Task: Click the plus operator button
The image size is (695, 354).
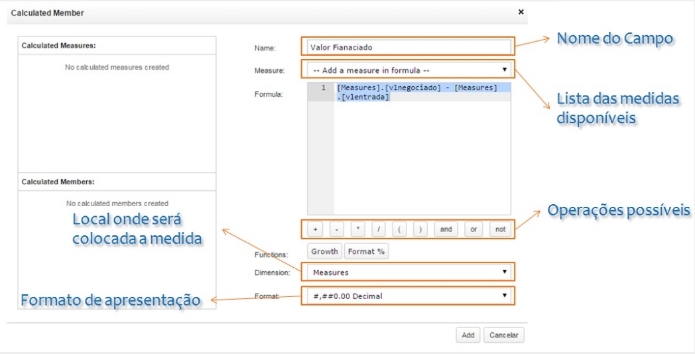Action: (x=315, y=229)
